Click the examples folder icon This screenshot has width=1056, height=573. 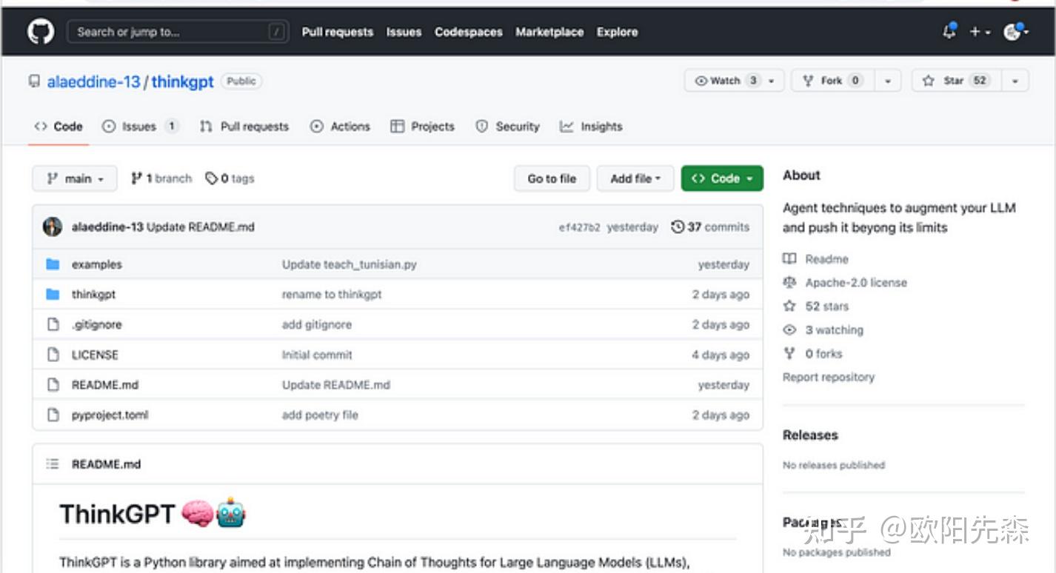coord(53,264)
